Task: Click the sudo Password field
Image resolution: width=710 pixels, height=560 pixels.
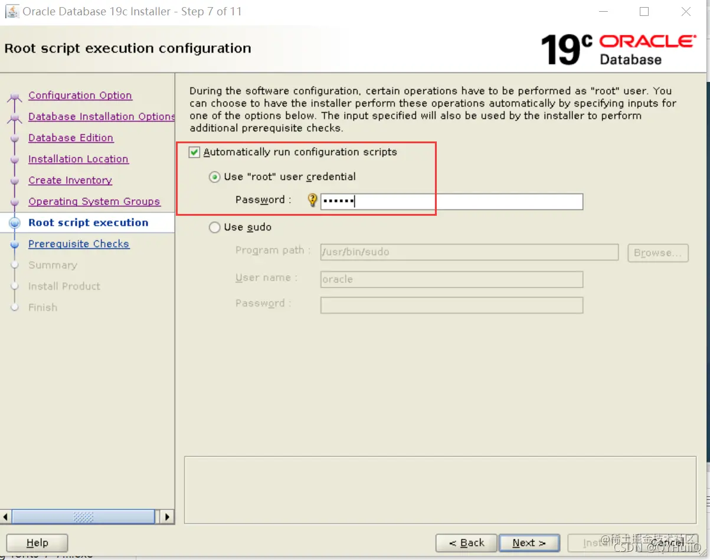Action: 451,305
